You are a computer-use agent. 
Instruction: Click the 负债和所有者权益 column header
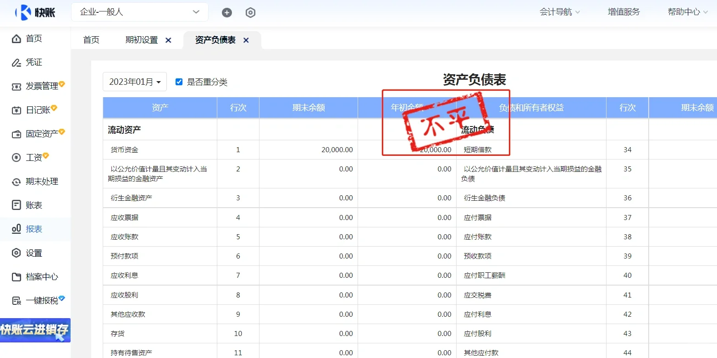(x=531, y=108)
